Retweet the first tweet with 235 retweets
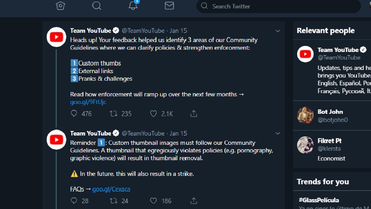The width and height of the screenshot is (371, 209). (x=113, y=113)
